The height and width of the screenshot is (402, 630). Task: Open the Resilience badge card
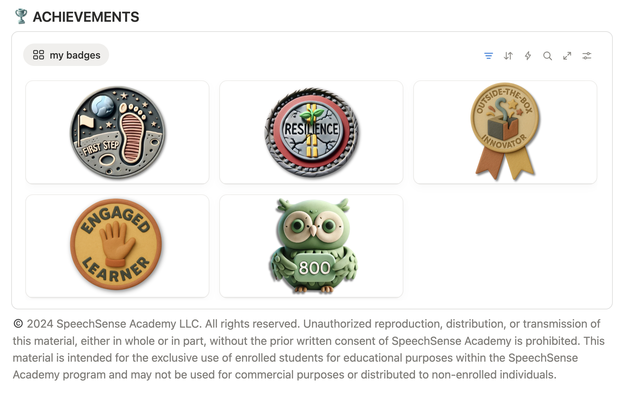tap(311, 132)
